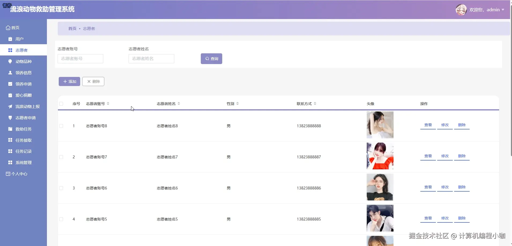Click the home icon in the sidebar
This screenshot has height=246, width=512.
coord(8,28)
